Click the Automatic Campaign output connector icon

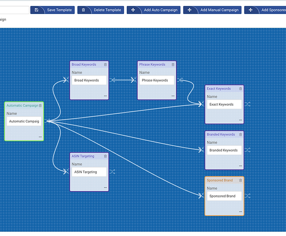[47, 121]
